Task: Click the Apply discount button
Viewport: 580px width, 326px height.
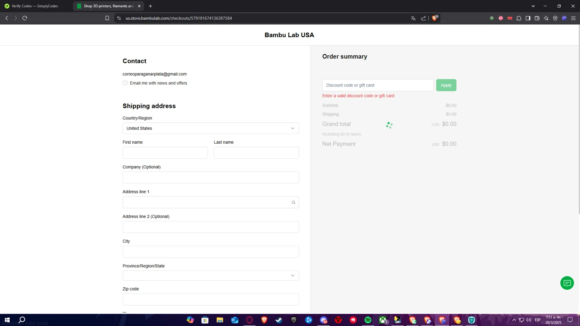Action: [x=446, y=85]
